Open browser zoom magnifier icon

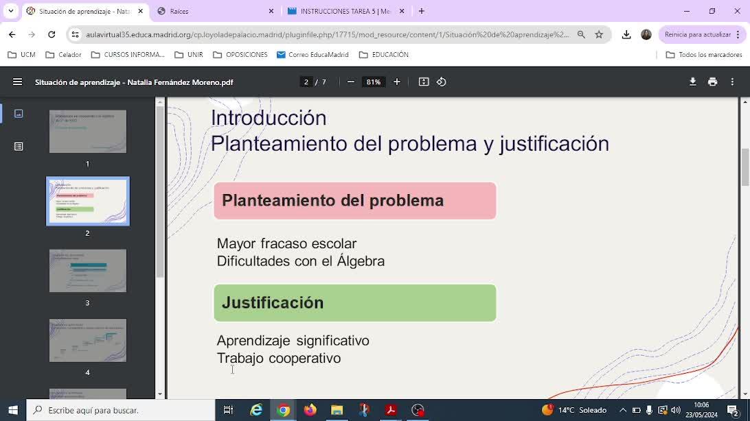pyautogui.click(x=581, y=34)
